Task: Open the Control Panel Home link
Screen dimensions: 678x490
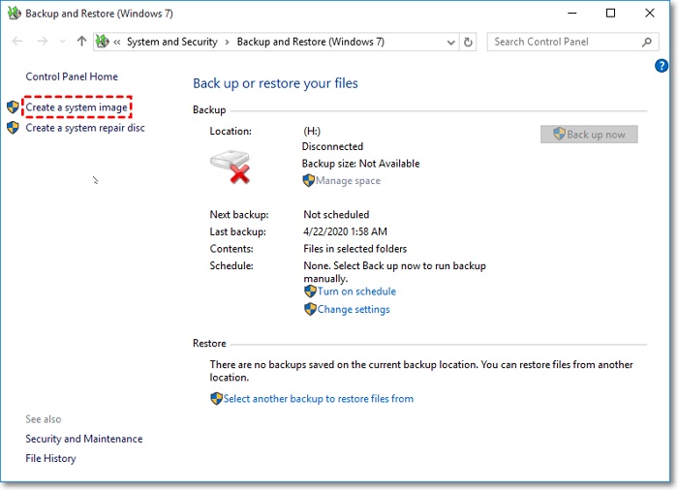Action: [x=72, y=77]
